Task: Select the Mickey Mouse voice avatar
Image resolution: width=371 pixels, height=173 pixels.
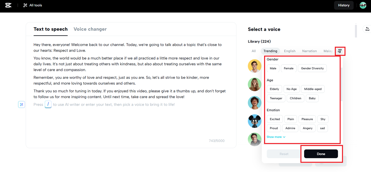Action: [254, 121]
